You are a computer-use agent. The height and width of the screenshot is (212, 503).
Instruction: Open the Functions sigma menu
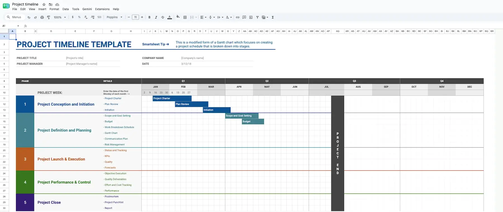click(x=273, y=17)
